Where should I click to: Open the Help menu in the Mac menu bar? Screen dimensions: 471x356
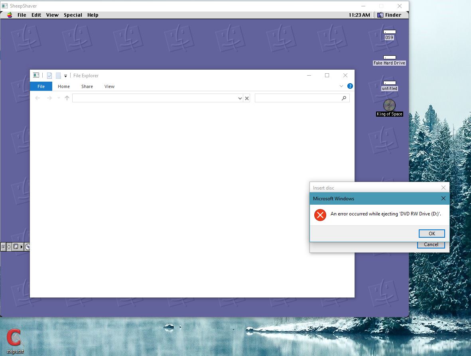93,15
